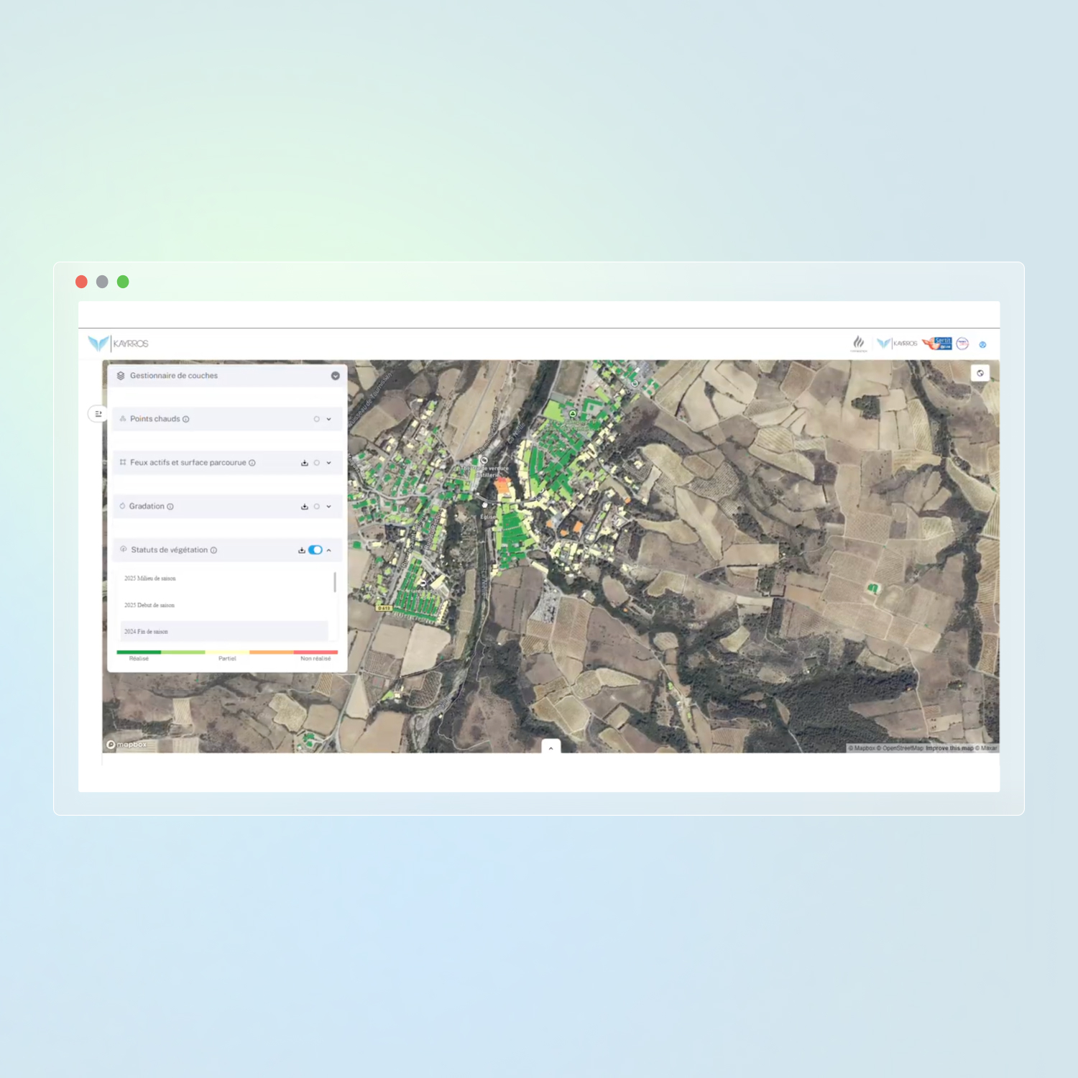Show info for Points chauds layer
The width and height of the screenshot is (1078, 1078).
(186, 420)
